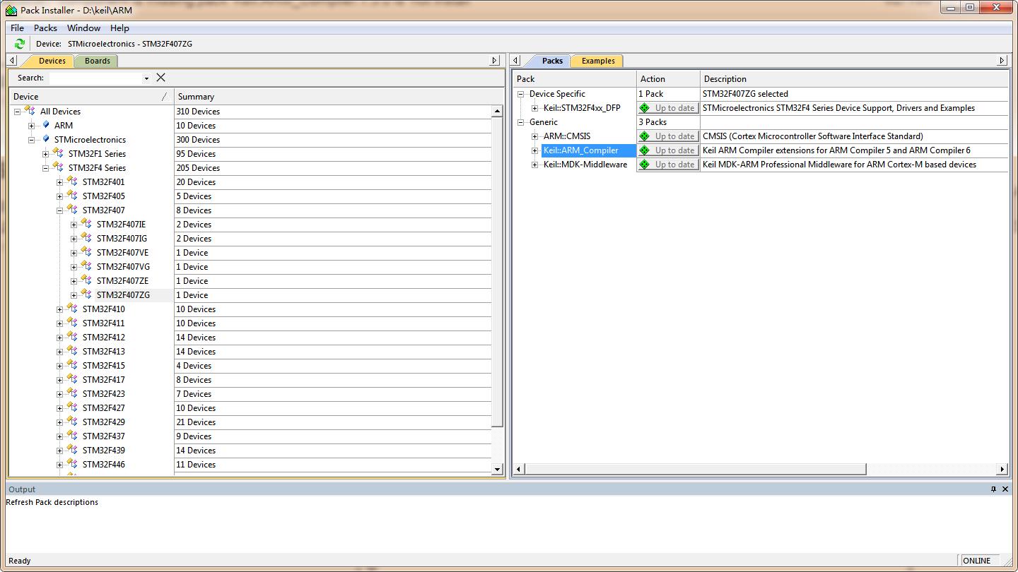Click the STM32F407ZG device icon
This screenshot has width=1018, height=572.
pos(86,294)
